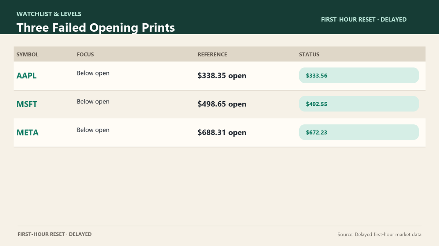
Task: Click the "$338.35 open" reference value
Action: click(222, 76)
